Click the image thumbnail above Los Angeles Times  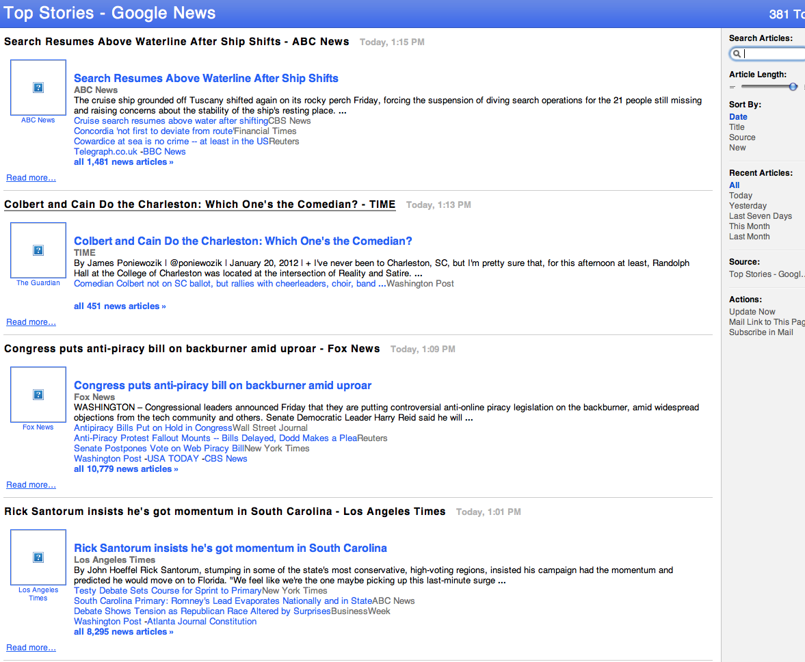tap(38, 557)
